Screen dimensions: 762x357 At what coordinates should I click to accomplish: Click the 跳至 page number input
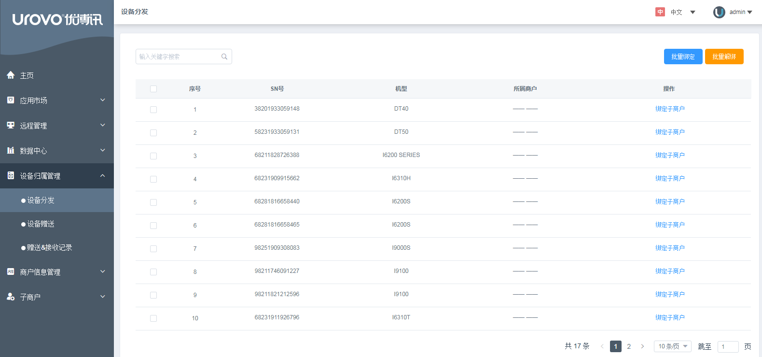click(x=728, y=346)
